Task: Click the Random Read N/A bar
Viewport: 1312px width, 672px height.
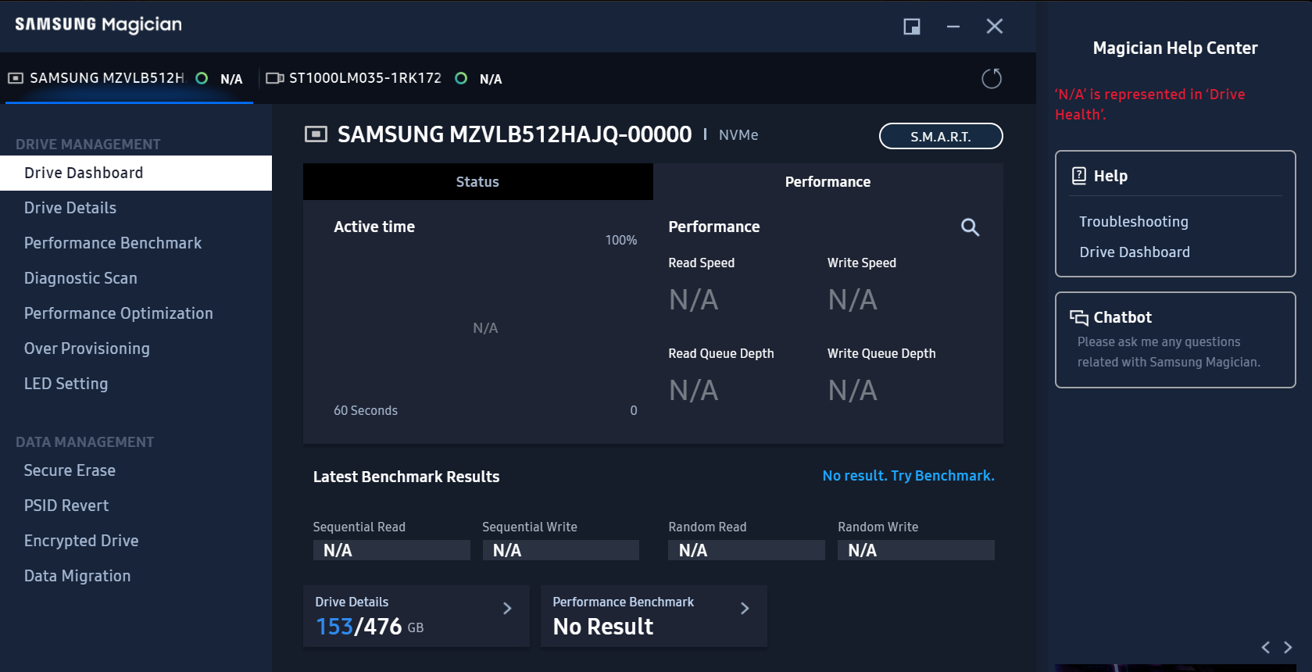Action: click(x=746, y=550)
